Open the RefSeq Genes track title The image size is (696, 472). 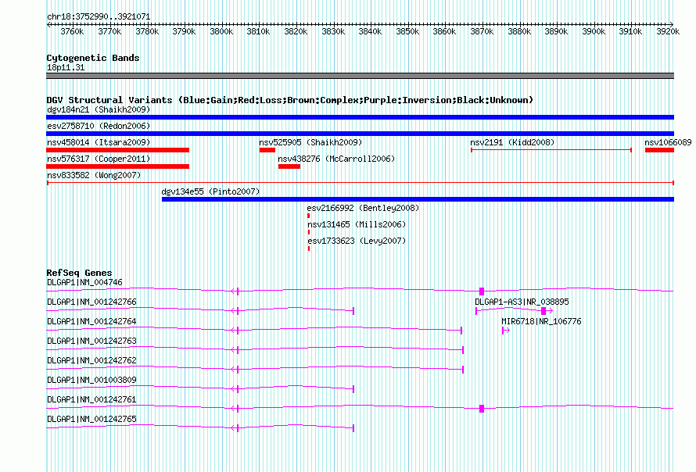click(x=79, y=273)
